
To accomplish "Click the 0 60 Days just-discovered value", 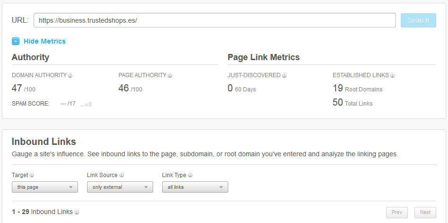I will click(241, 89).
